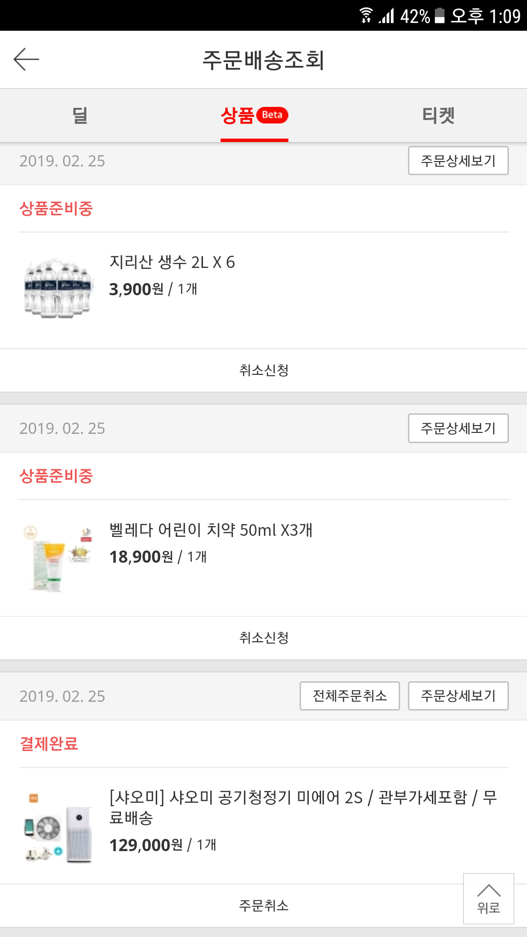527x937 pixels.
Task: Tap 주문취소 for the Xiaomi purifier
Action: click(x=263, y=906)
